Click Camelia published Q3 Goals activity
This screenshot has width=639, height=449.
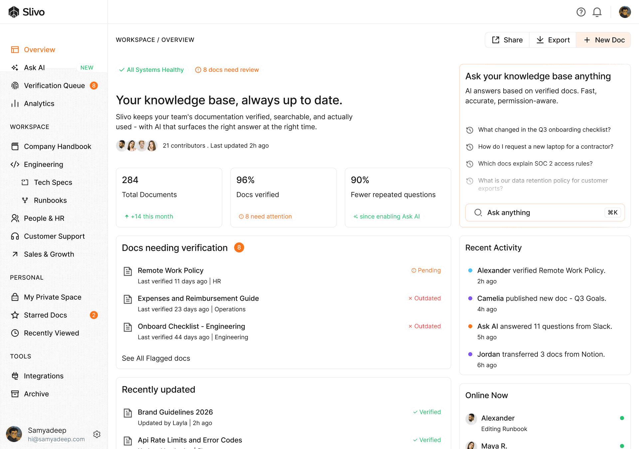coord(542,303)
